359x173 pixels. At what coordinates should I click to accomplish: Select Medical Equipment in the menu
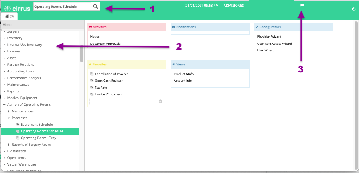point(22,98)
